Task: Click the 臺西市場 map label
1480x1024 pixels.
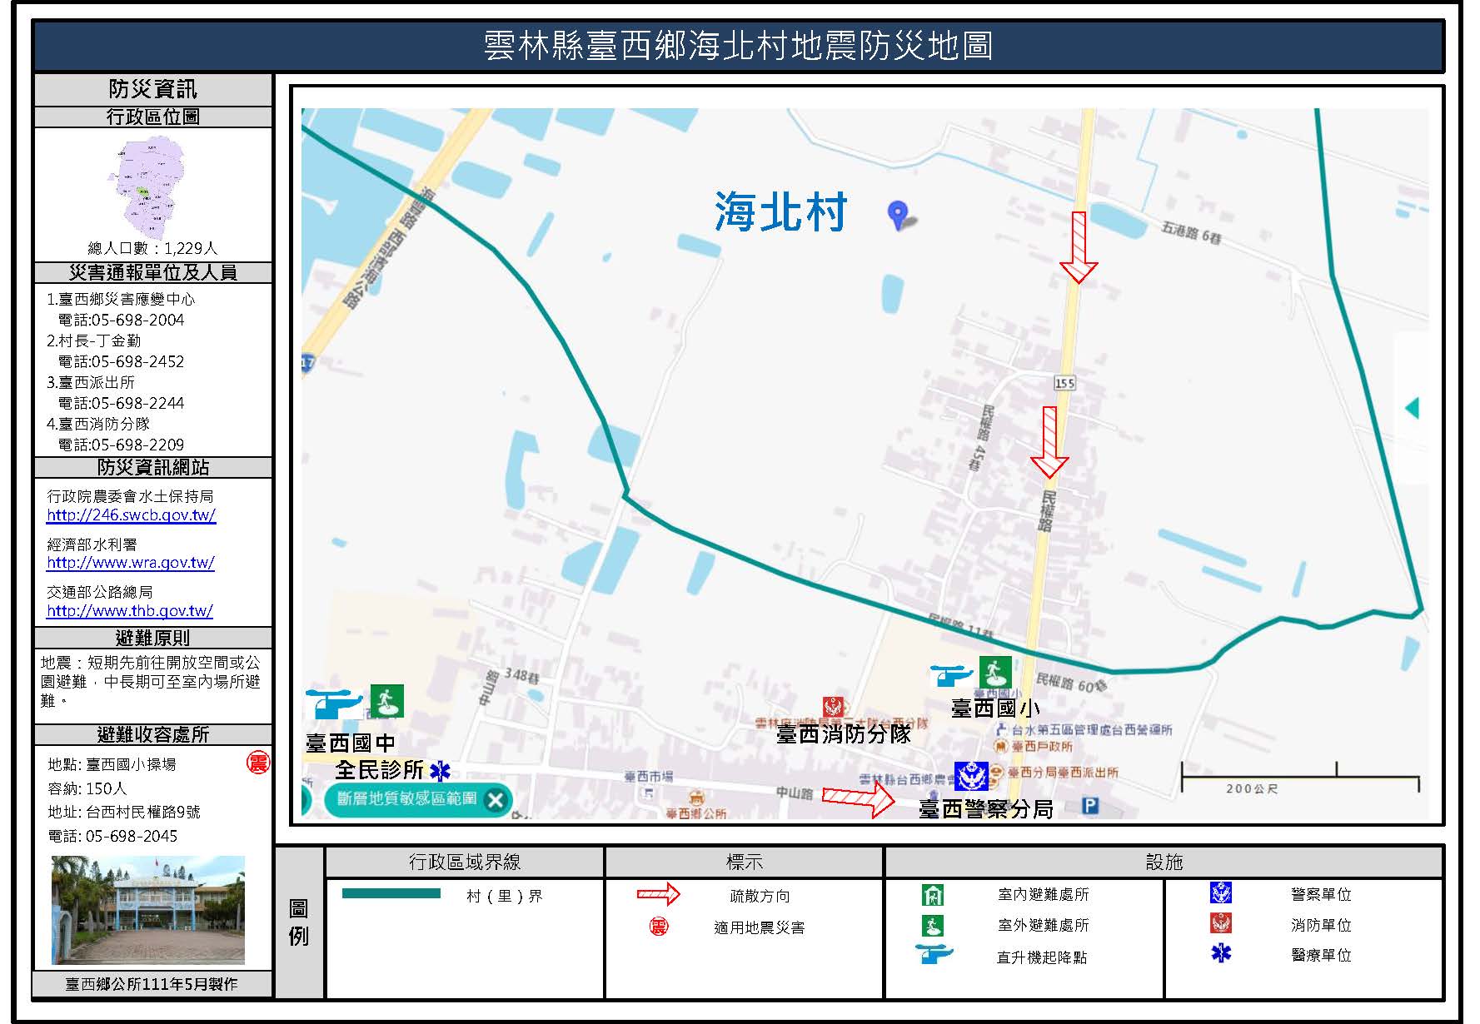Action: click(649, 777)
